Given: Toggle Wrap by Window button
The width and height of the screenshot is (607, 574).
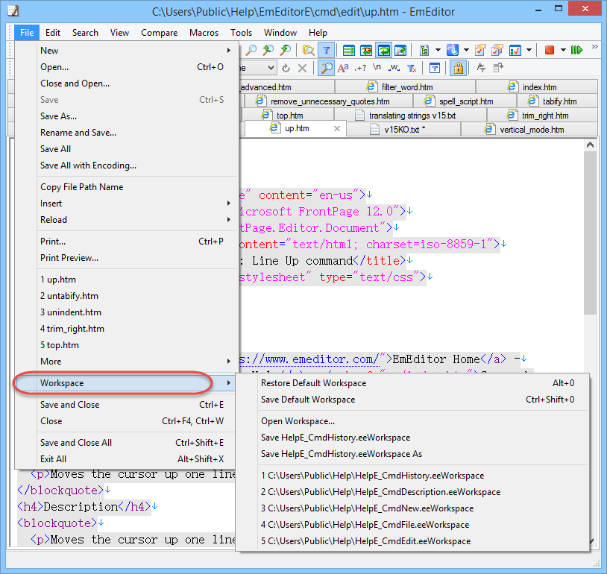Looking at the screenshot, I should [383, 50].
